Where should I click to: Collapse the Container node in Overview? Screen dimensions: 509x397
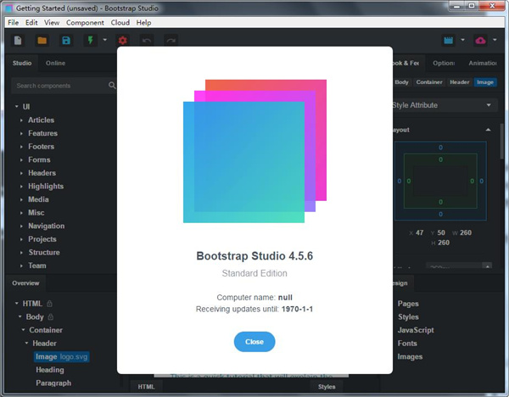(x=23, y=330)
